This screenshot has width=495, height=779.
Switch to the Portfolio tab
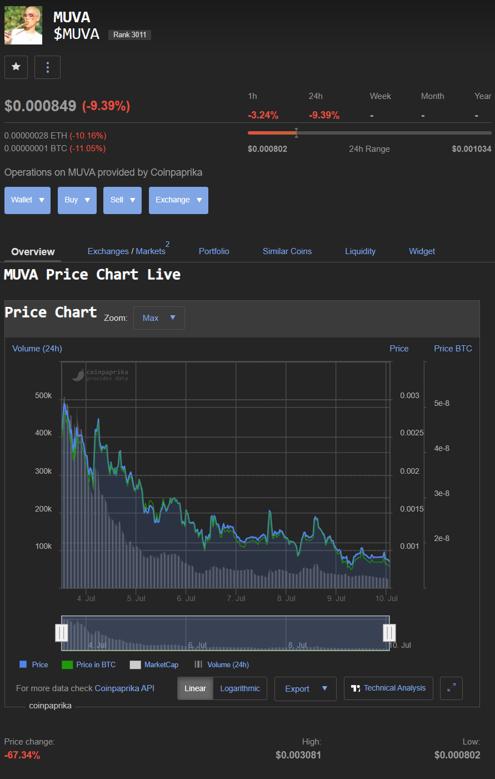tap(214, 251)
